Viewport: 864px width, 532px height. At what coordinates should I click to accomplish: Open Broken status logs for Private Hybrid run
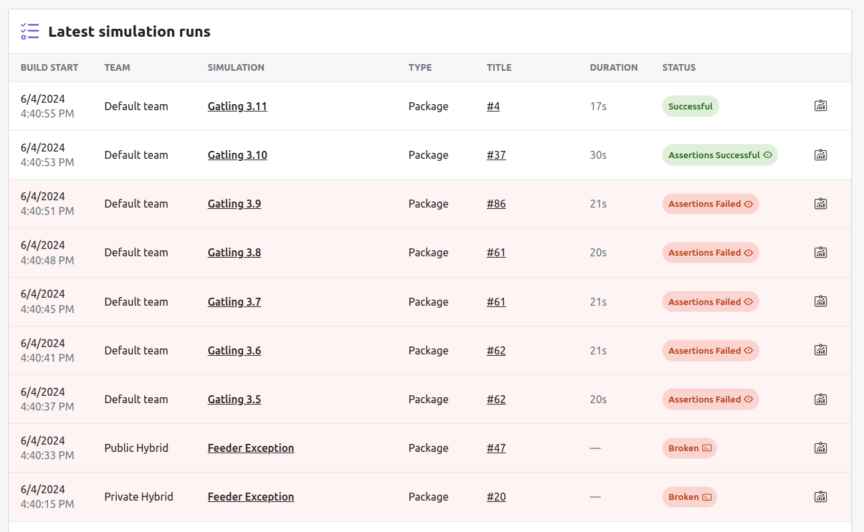tap(690, 497)
